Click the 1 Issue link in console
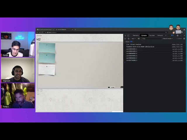Viewport: 187px width, 140px height. [x=129, y=42]
